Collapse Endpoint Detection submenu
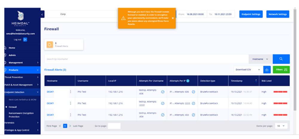 pyautogui.click(x=22, y=92)
